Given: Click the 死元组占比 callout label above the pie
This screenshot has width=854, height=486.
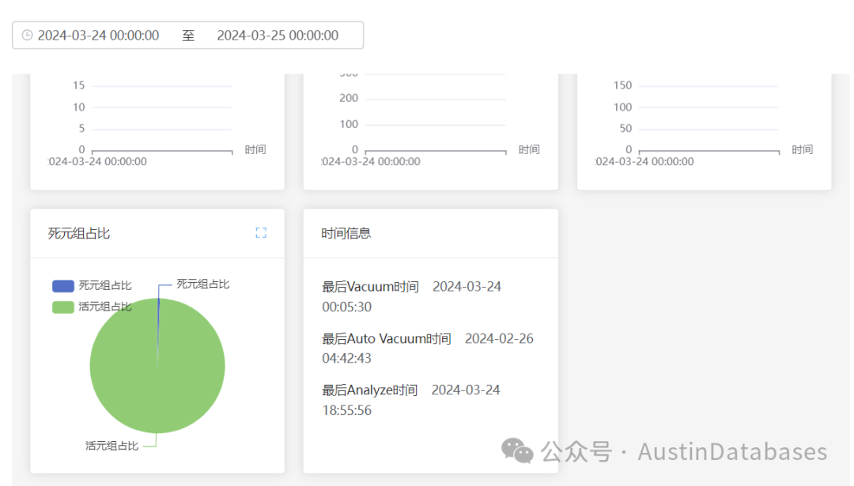Looking at the screenshot, I should tap(202, 284).
